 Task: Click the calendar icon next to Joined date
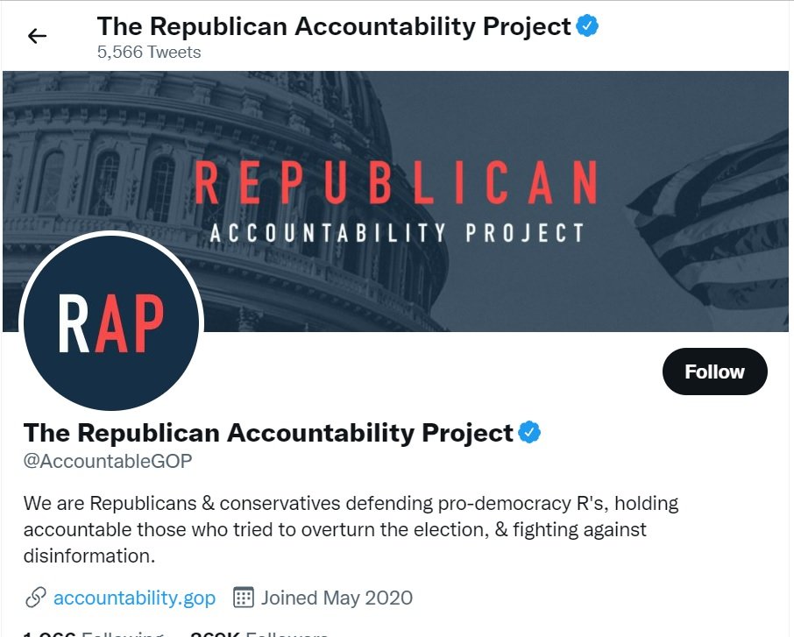[x=243, y=598]
